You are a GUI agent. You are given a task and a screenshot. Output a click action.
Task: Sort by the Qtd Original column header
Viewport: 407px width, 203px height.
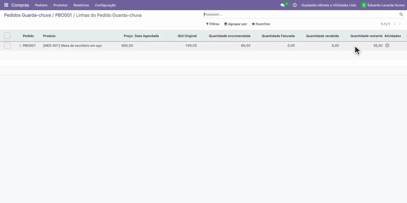point(187,36)
